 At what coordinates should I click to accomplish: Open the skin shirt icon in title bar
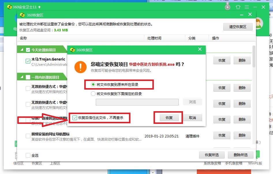pyautogui.click(x=238, y=7)
